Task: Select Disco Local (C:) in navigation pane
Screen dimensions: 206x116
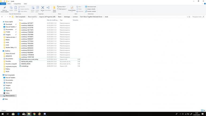Action: click(x=10, y=96)
